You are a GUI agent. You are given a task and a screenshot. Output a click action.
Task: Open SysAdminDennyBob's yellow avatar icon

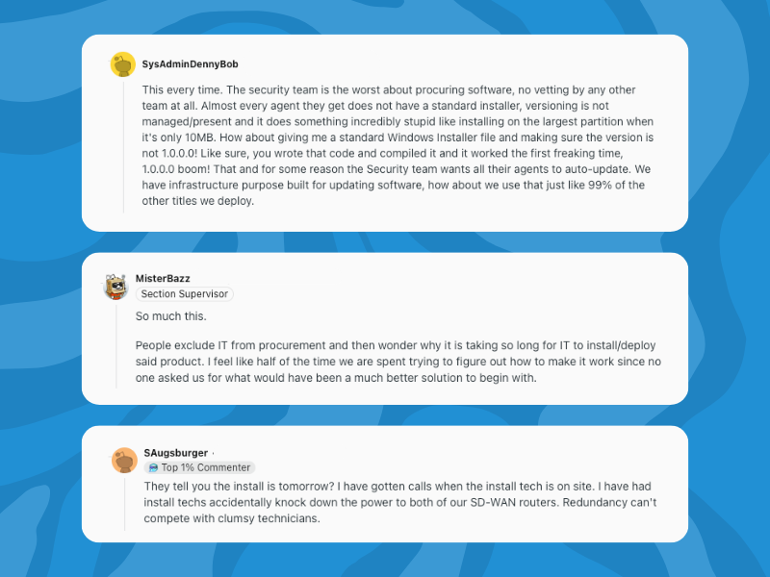(123, 64)
